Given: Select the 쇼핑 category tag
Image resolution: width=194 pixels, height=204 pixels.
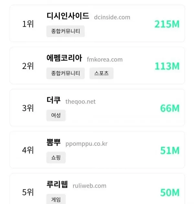Looking at the screenshot, I should (56, 157).
